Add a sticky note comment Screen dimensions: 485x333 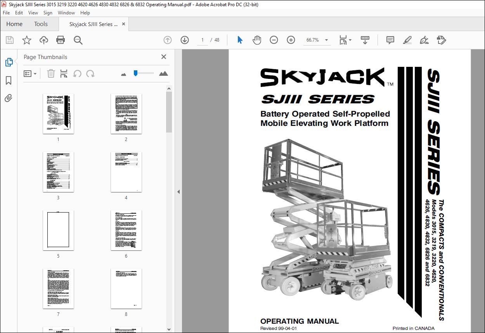[x=390, y=40]
